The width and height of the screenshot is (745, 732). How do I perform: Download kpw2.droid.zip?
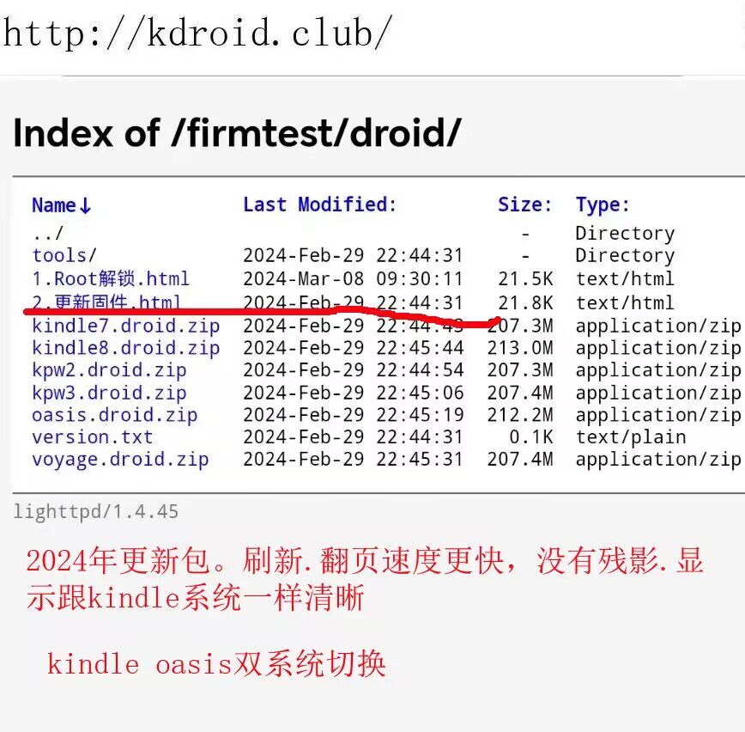click(109, 370)
